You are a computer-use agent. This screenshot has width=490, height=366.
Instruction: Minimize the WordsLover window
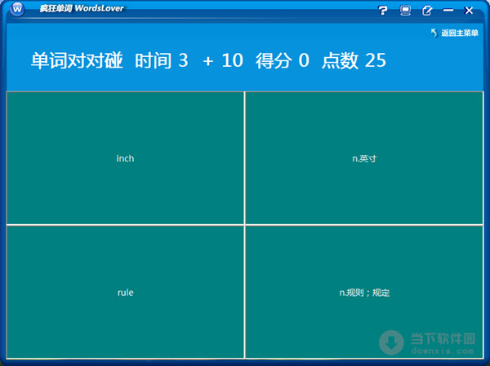pyautogui.click(x=448, y=11)
